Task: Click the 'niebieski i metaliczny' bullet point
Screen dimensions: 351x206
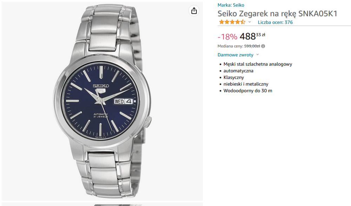Action: coord(246,84)
